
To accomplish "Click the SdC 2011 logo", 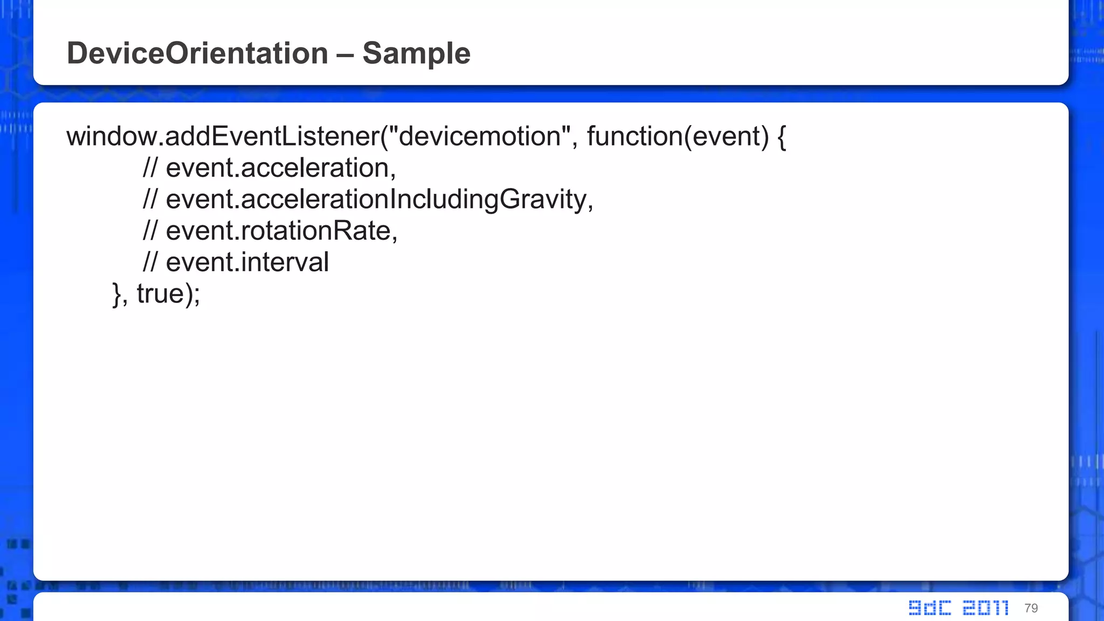I will tap(958, 608).
